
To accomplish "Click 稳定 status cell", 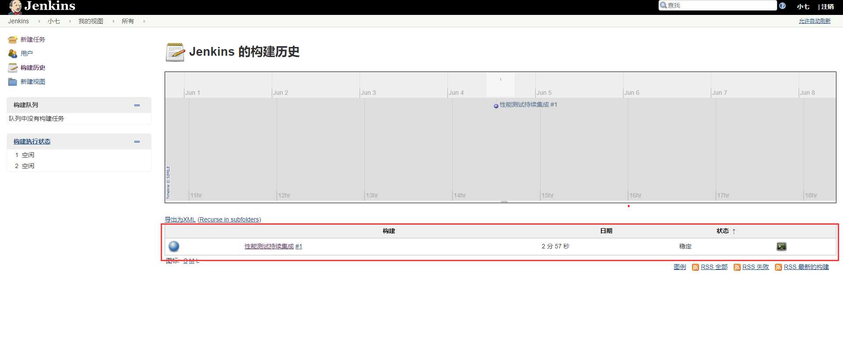I will [x=685, y=246].
